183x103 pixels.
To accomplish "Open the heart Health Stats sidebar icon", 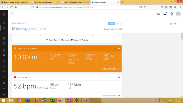I will [x=4, y=56].
